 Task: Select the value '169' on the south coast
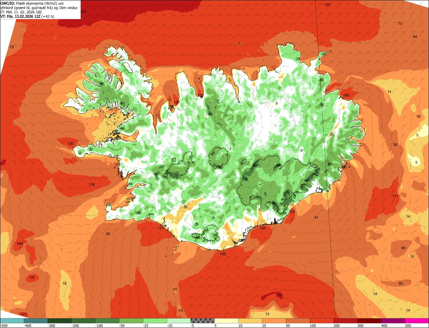(x=223, y=254)
